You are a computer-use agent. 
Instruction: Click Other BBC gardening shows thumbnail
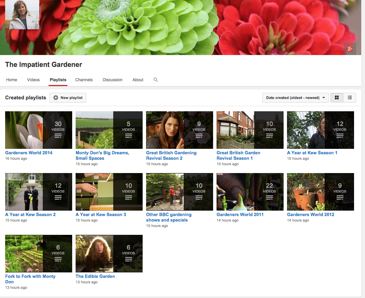click(x=180, y=192)
